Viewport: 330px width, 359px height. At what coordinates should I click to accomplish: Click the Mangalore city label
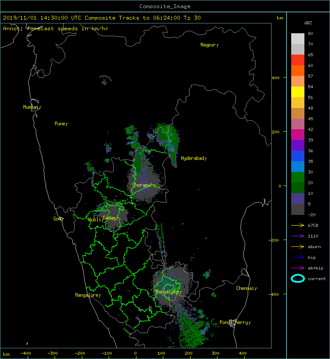click(87, 295)
